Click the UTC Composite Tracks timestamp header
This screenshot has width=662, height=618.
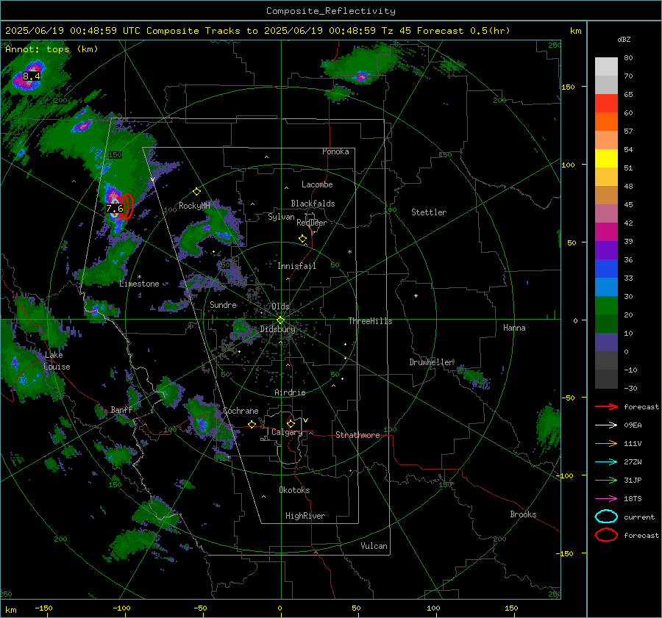click(257, 31)
